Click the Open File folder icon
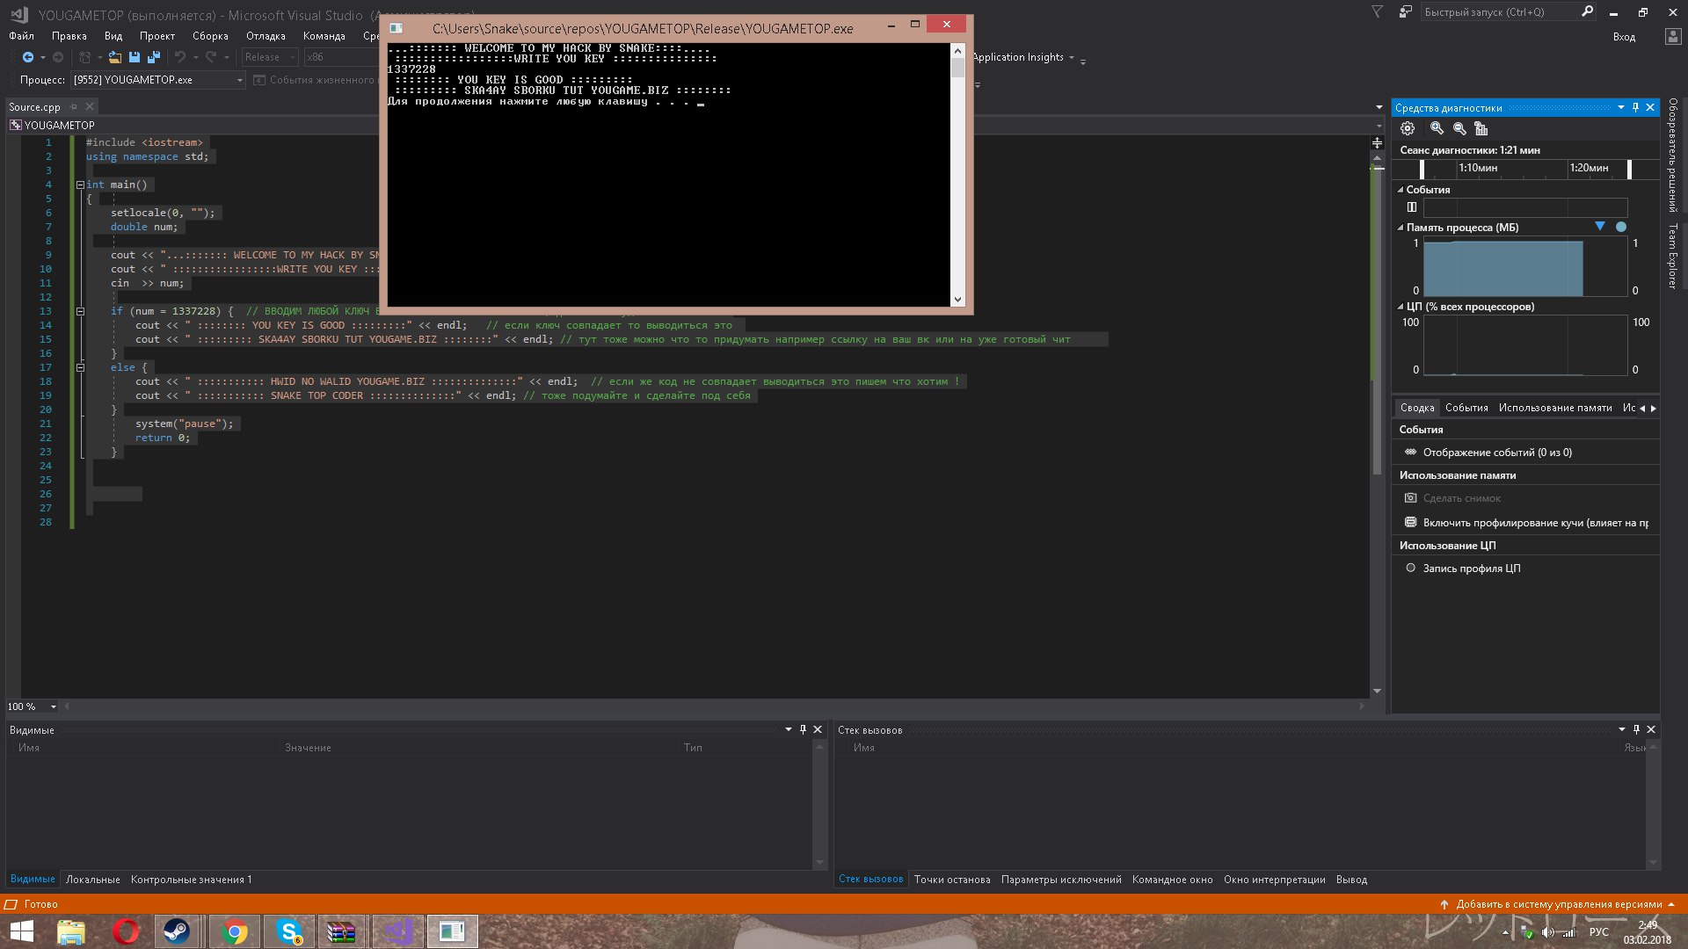 tap(115, 57)
